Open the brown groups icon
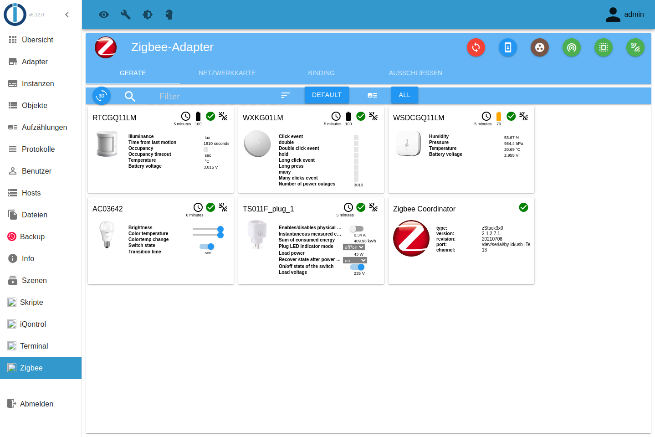The width and height of the screenshot is (655, 437). click(x=540, y=47)
